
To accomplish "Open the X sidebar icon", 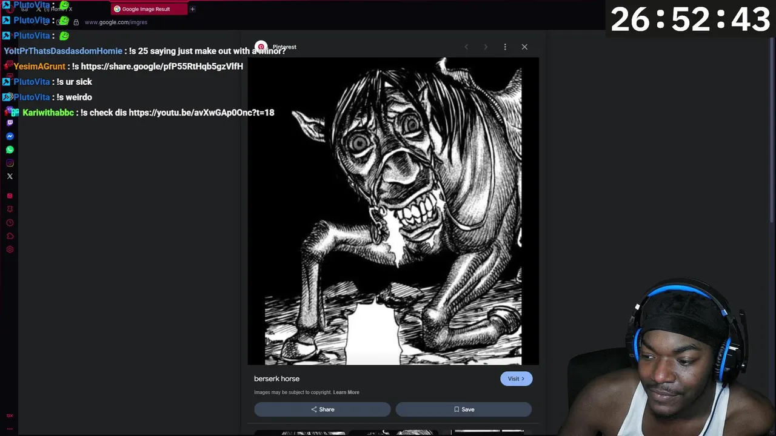I will tap(10, 176).
